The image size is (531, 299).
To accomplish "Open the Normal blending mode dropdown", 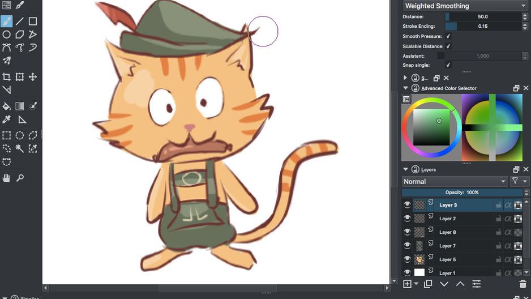I will 455,182.
